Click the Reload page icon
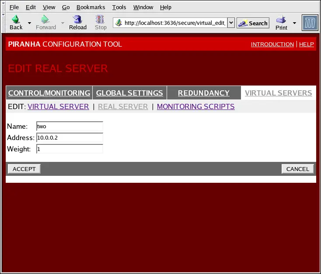Image resolution: width=321 pixels, height=274 pixels. [78, 20]
